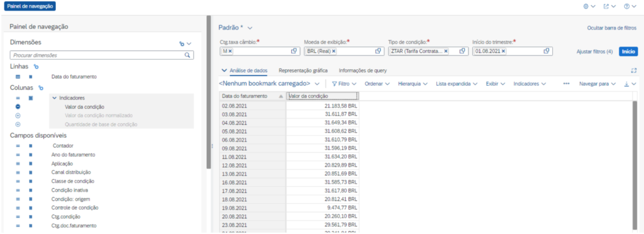Switch to Informações de query tab
The image size is (644, 234).
(x=363, y=70)
